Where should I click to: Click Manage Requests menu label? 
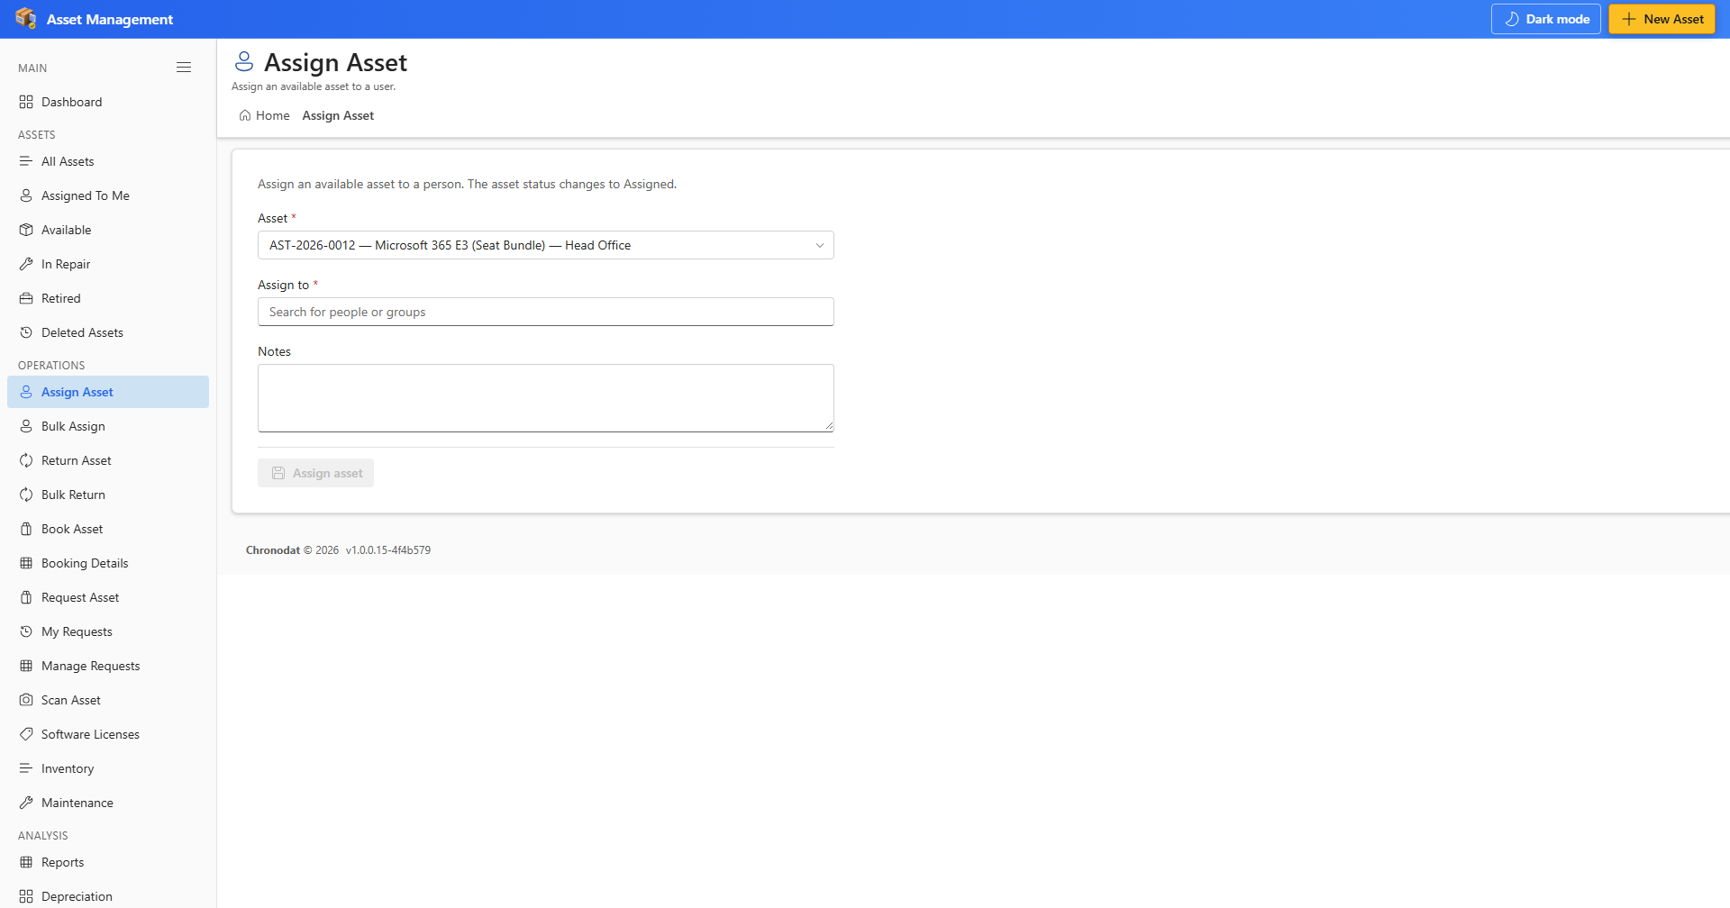point(91,666)
